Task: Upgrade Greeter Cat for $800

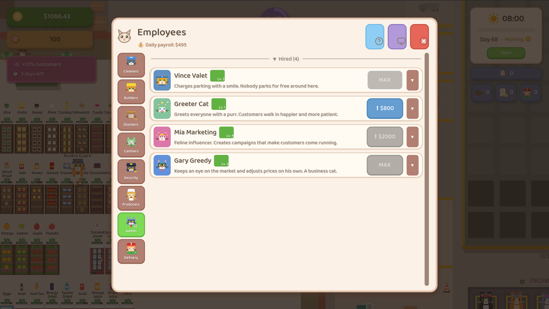Action: (385, 108)
